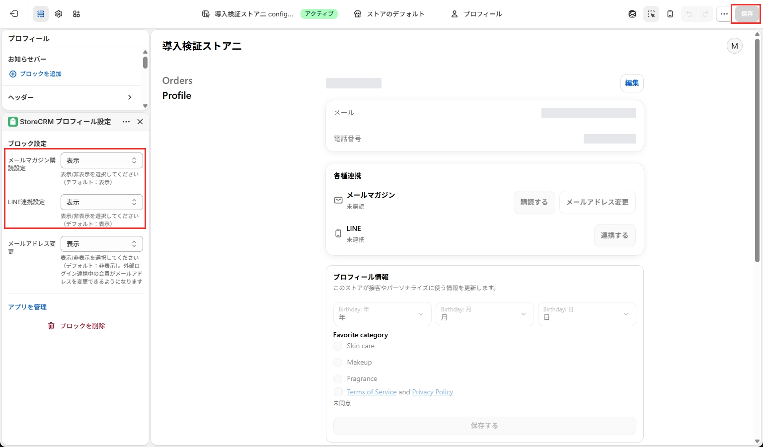Open theme settings gear icon
This screenshot has width=763, height=447.
59,14
